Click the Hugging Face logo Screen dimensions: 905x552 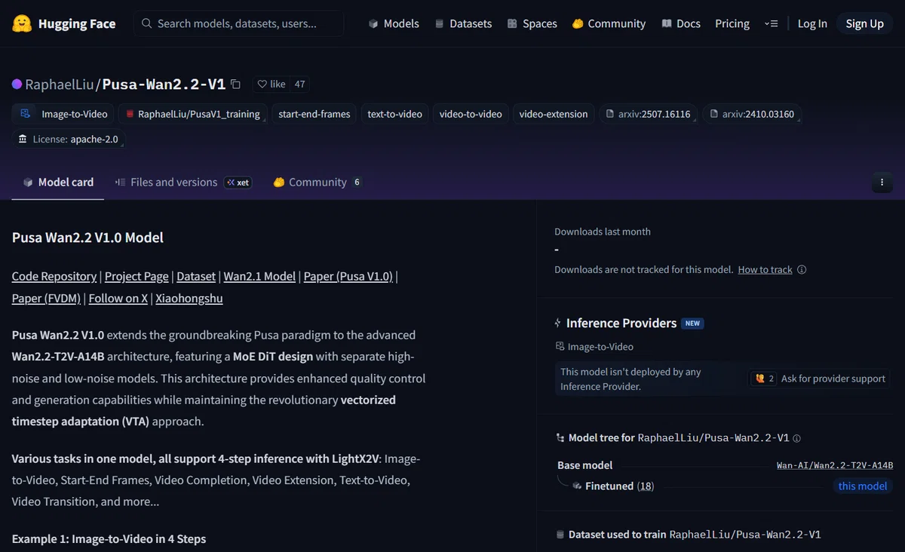21,23
